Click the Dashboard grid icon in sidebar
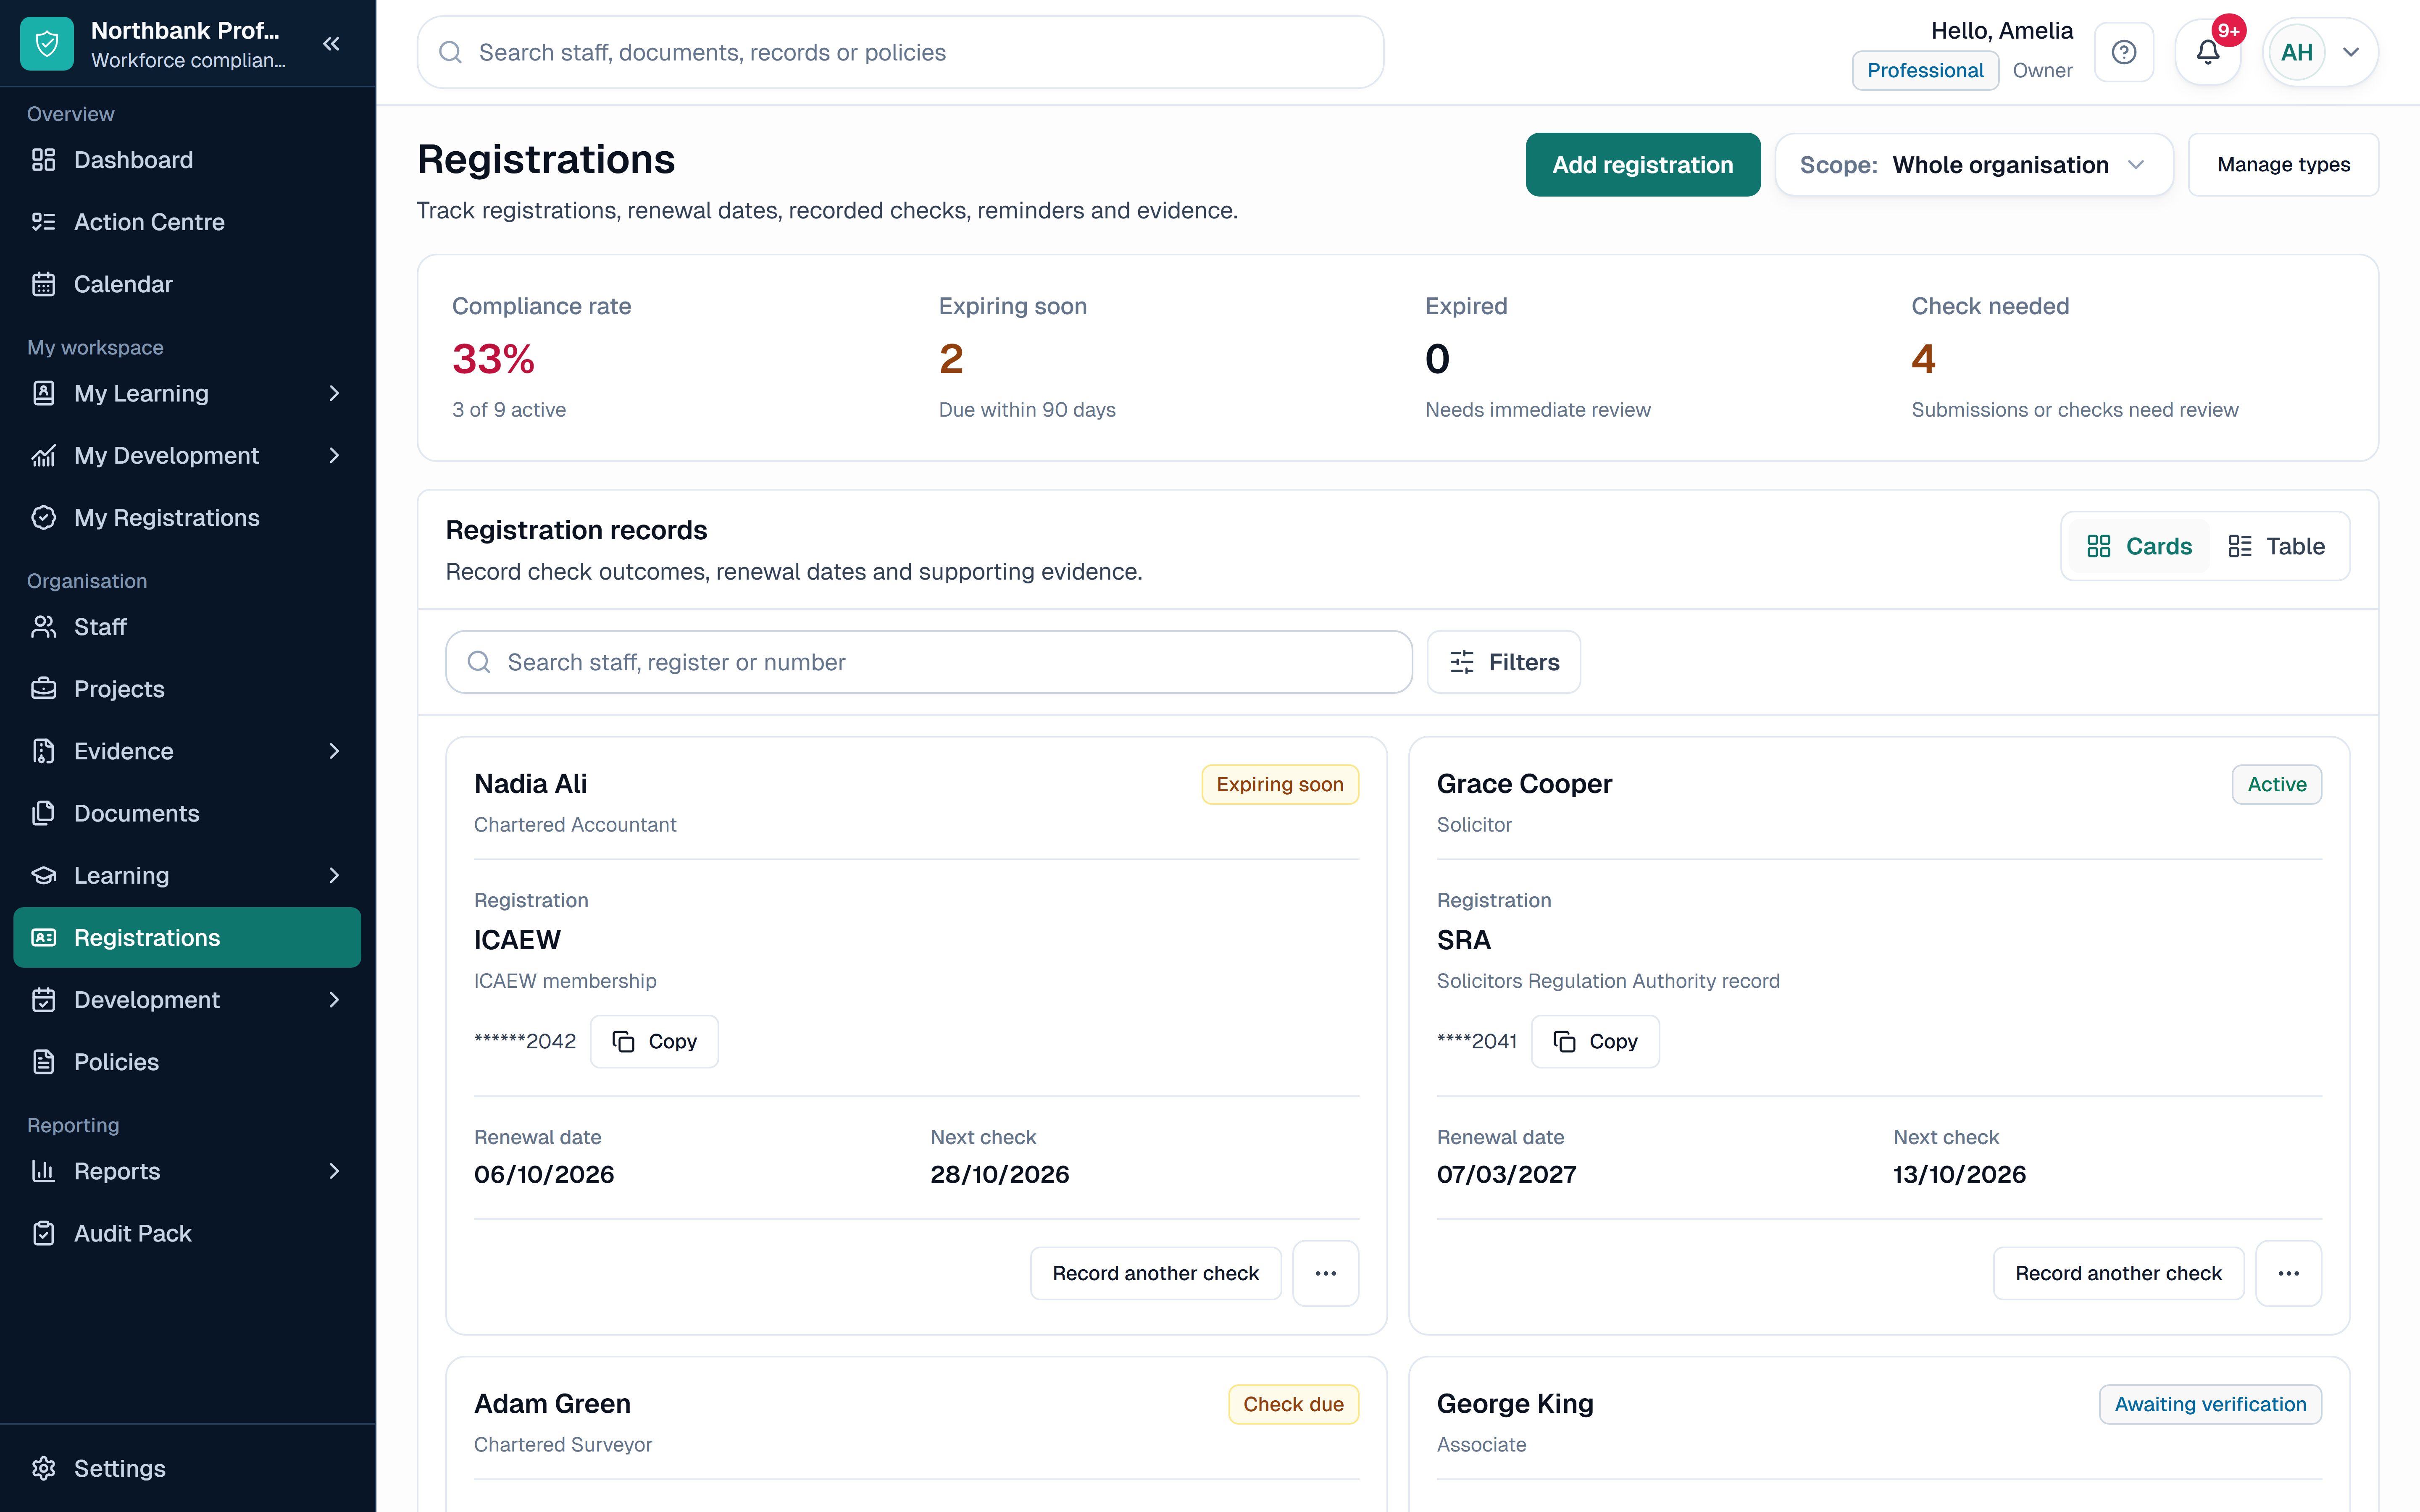The height and width of the screenshot is (1512, 2420). [44, 160]
